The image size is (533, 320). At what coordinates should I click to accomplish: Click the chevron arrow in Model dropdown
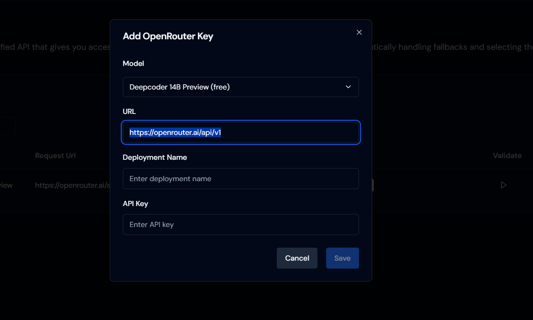348,87
